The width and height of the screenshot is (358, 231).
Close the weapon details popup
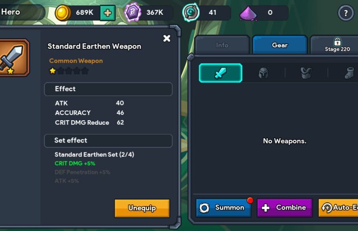pyautogui.click(x=167, y=38)
